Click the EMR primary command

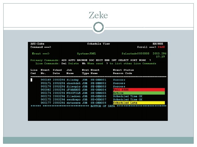point(107,60)
